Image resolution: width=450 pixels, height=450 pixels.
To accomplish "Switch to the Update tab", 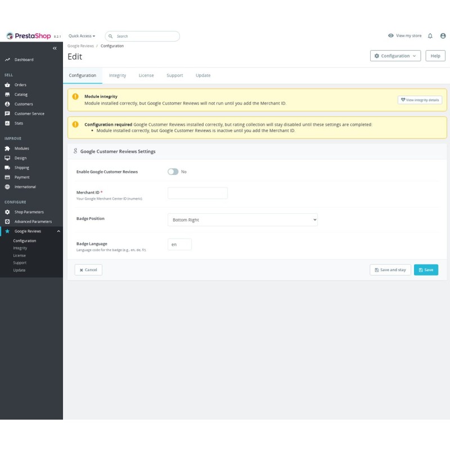I will pos(203,75).
